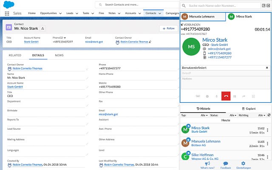Screen dimensions: 272x170
Task: Switch to the NEWS tab
Action: pos(59,55)
